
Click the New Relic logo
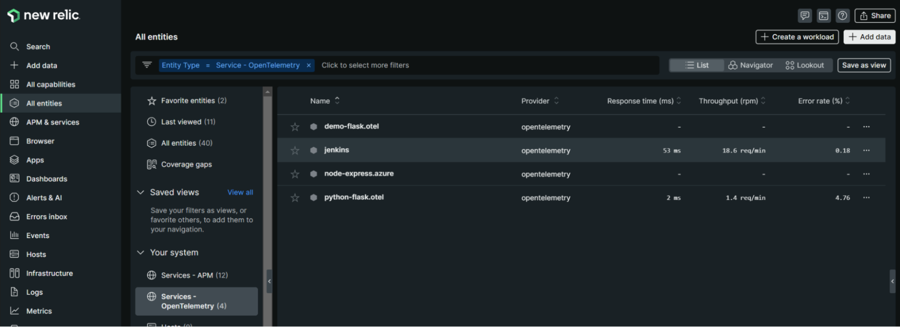click(x=44, y=15)
